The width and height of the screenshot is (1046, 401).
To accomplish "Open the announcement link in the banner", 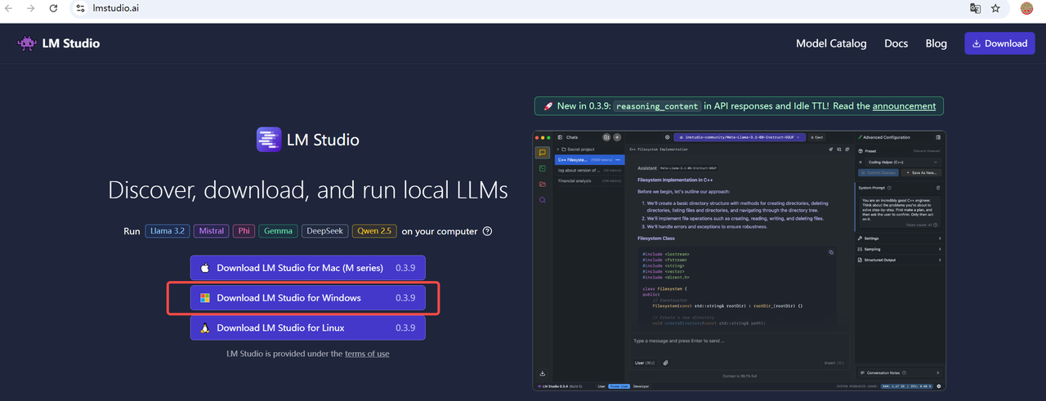I will click(904, 106).
